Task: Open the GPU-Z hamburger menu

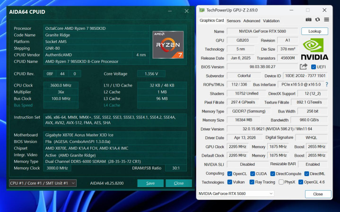Action: coord(326,20)
